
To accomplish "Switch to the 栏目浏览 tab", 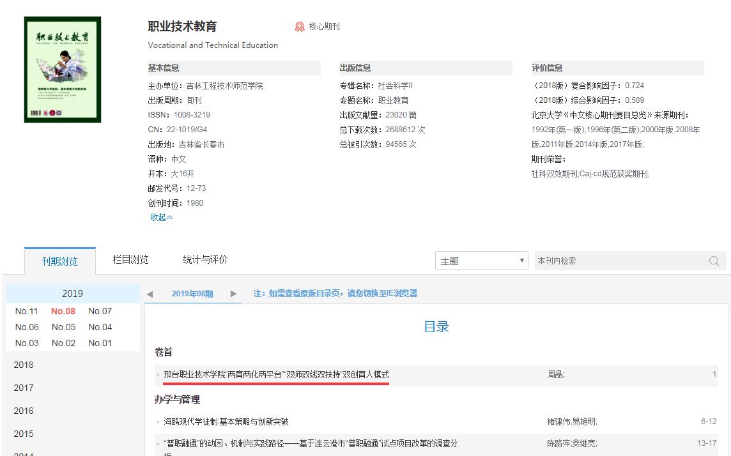I will click(x=130, y=259).
